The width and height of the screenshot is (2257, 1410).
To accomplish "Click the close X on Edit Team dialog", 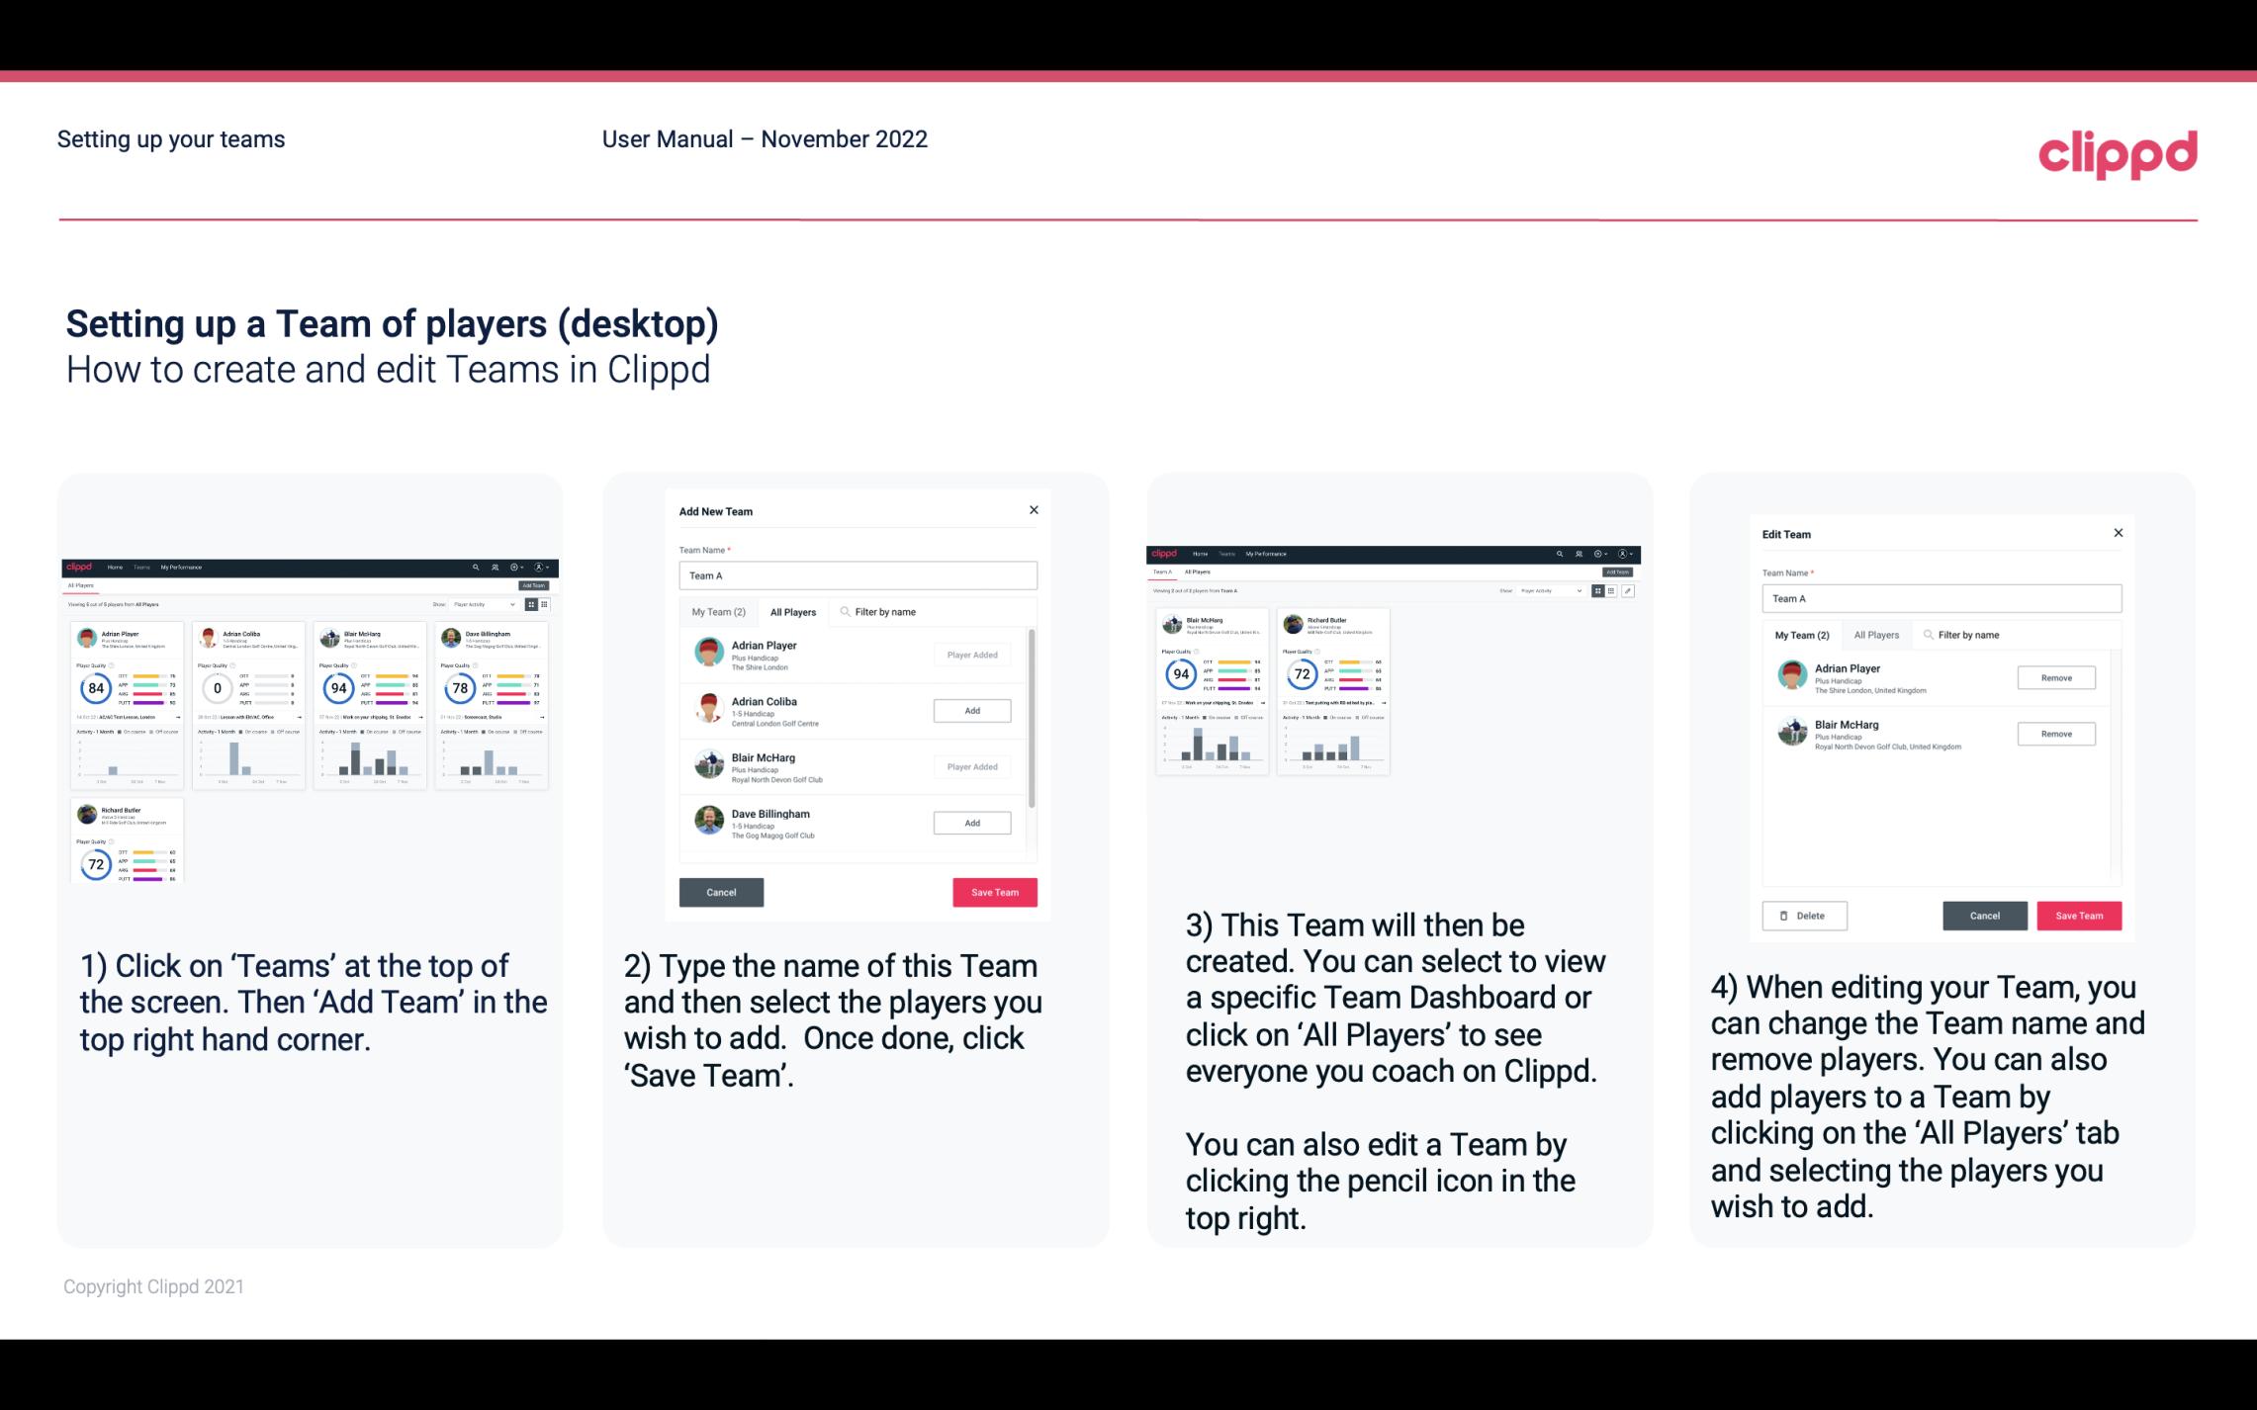I will pyautogui.click(x=2118, y=534).
